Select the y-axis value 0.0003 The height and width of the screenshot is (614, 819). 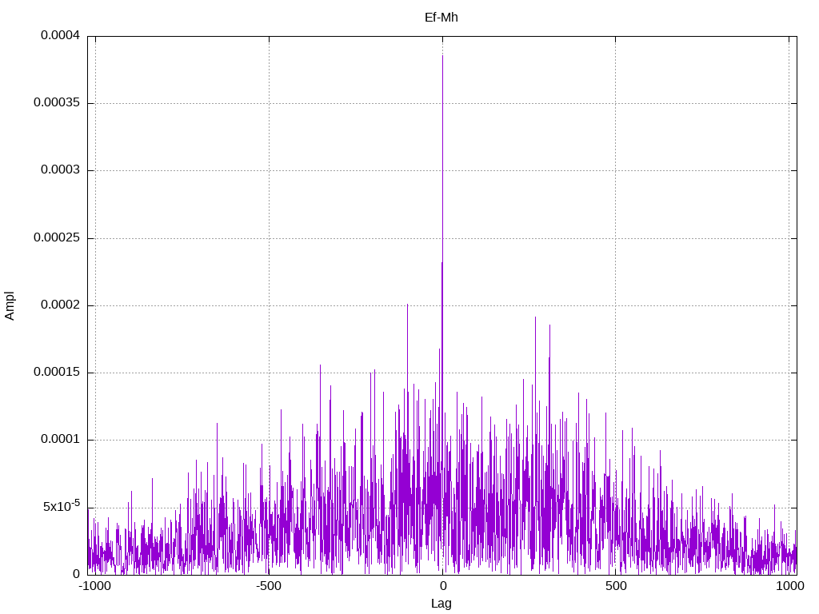click(61, 170)
